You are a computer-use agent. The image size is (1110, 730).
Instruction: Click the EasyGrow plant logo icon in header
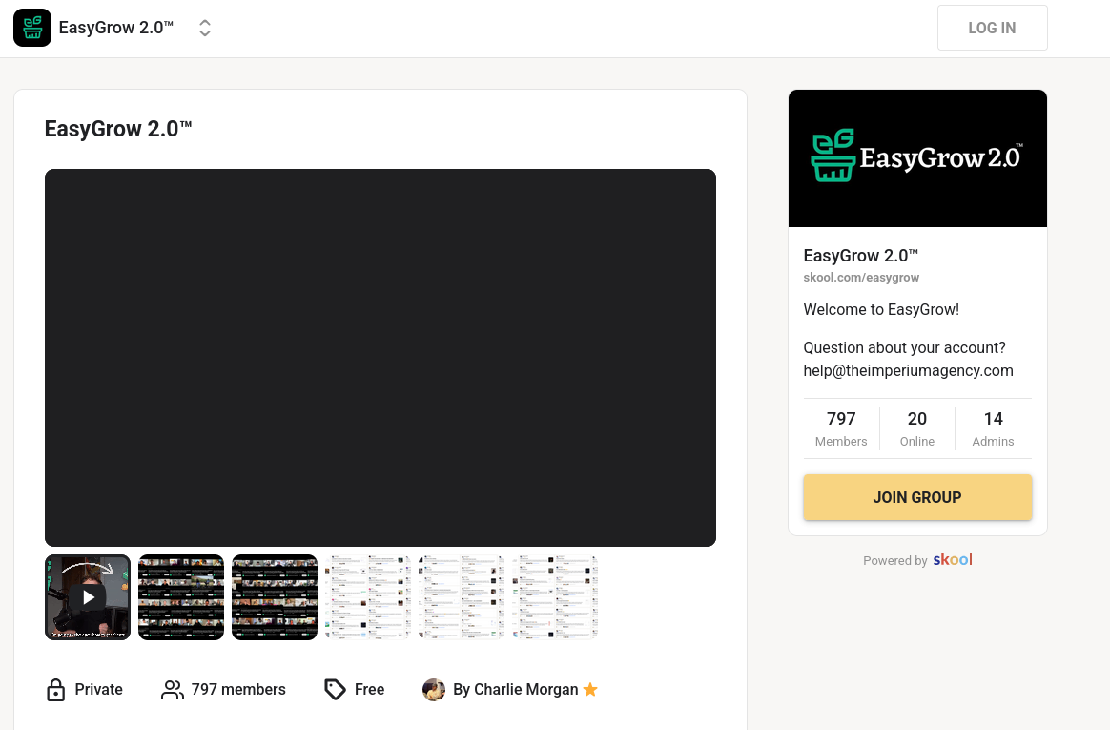point(32,28)
